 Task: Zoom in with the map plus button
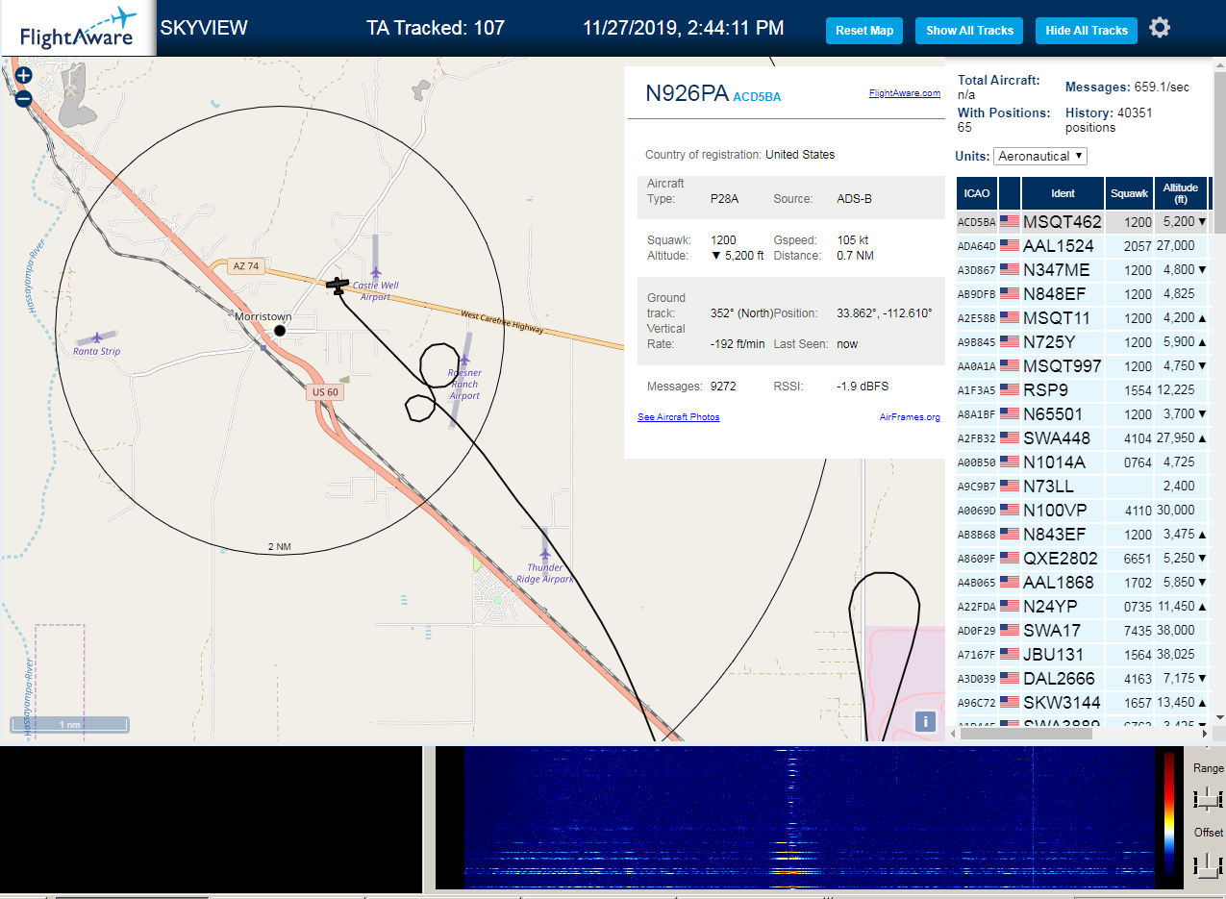(x=24, y=75)
